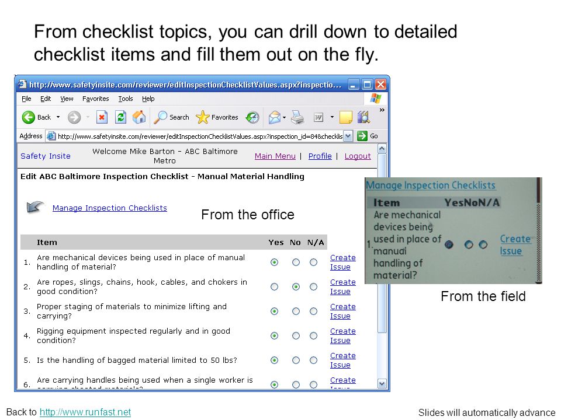Image resolution: width=561 pixels, height=420 pixels.
Task: Open the Profile link
Action: pyautogui.click(x=320, y=156)
